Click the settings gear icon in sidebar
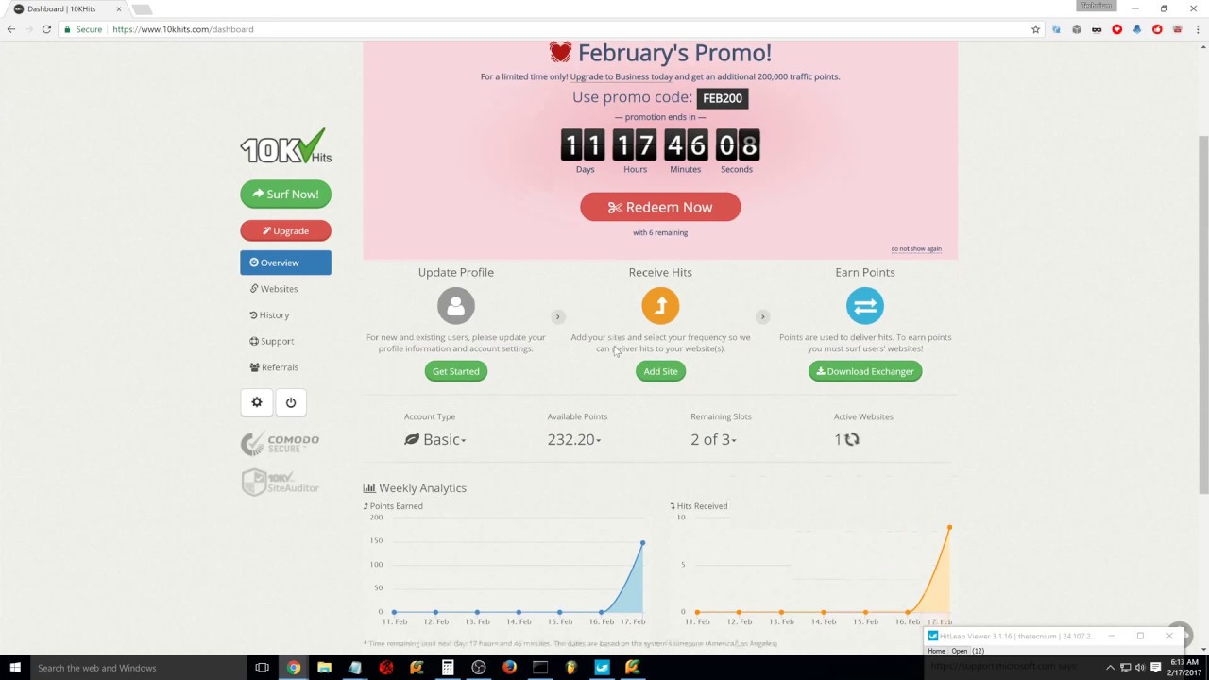Image resolution: width=1209 pixels, height=680 pixels. pyautogui.click(x=256, y=402)
